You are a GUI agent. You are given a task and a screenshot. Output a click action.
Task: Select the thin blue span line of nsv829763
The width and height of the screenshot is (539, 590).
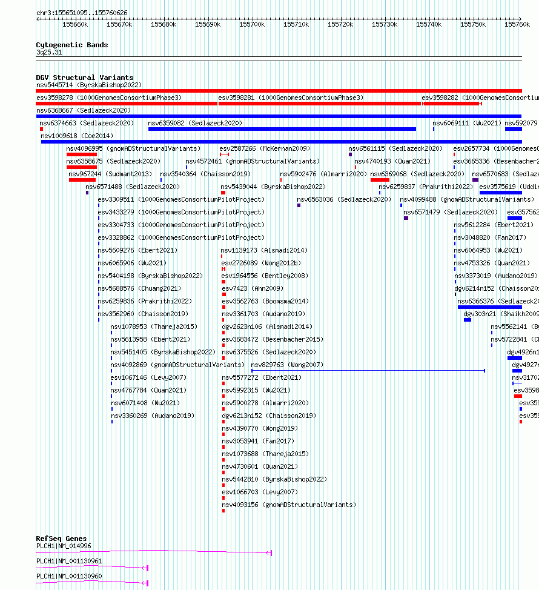coord(368,371)
